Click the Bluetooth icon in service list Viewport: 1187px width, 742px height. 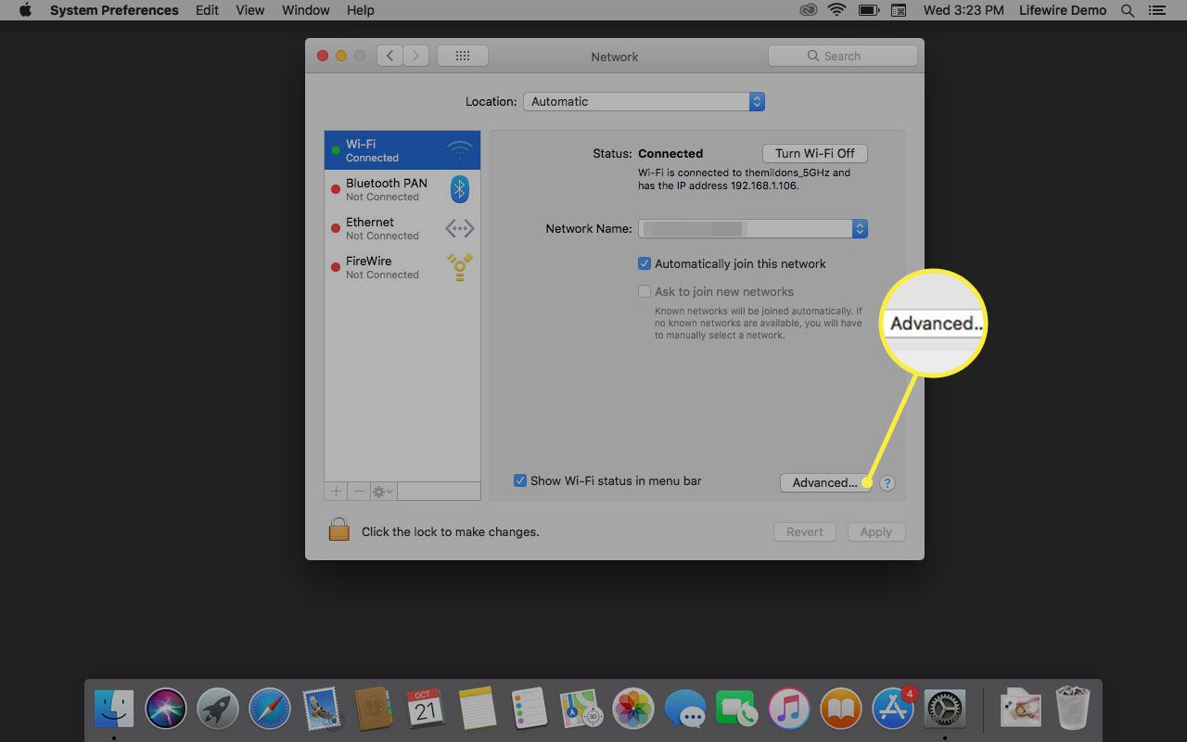pyautogui.click(x=460, y=189)
